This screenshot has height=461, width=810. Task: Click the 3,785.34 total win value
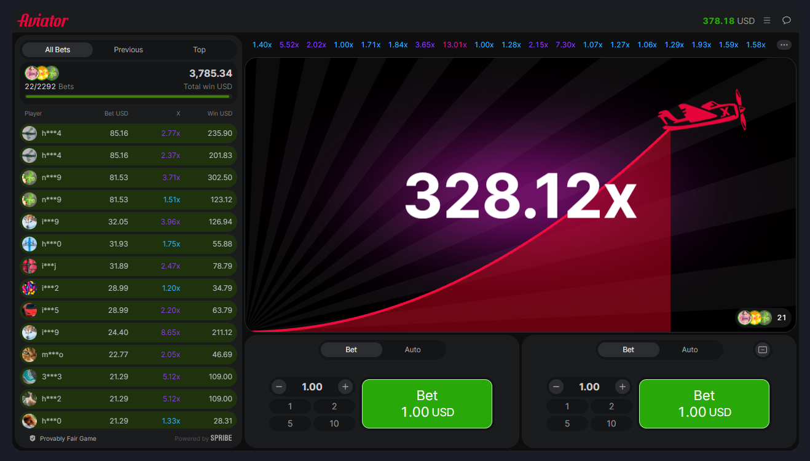pyautogui.click(x=211, y=74)
